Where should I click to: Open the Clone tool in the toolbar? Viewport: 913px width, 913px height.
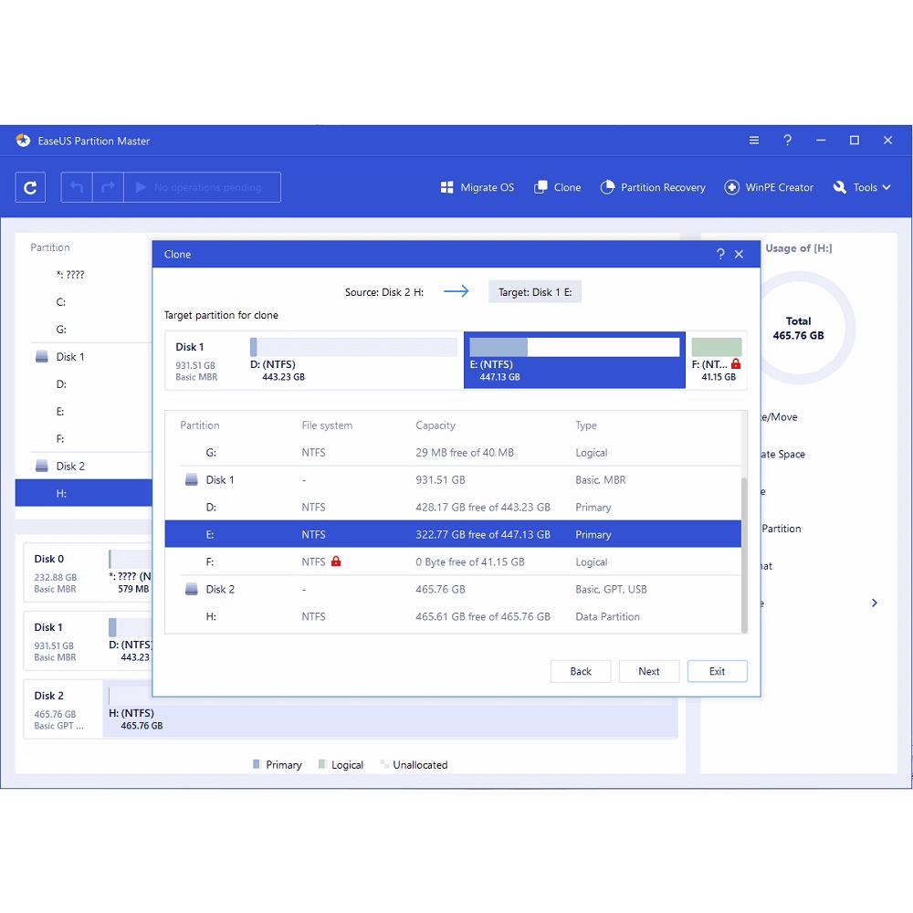(x=557, y=187)
